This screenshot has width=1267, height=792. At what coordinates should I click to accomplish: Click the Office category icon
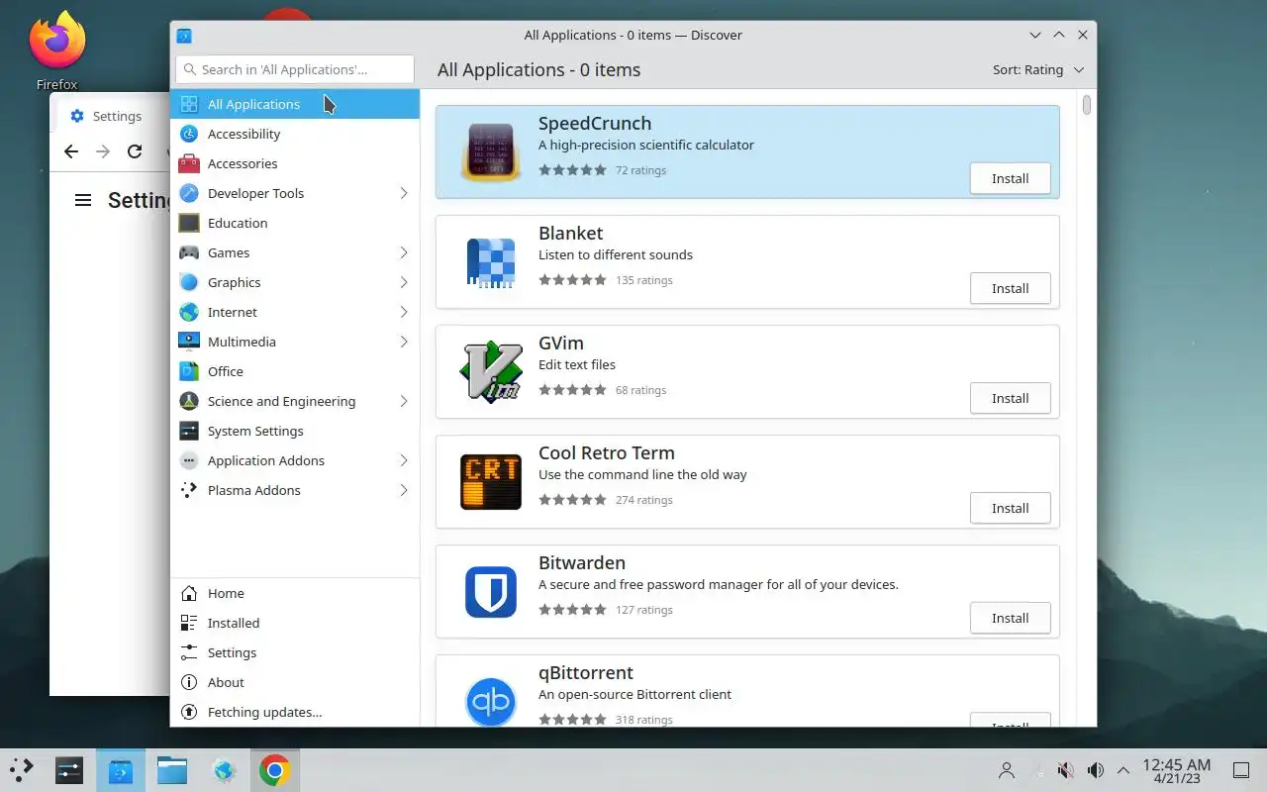pos(189,371)
